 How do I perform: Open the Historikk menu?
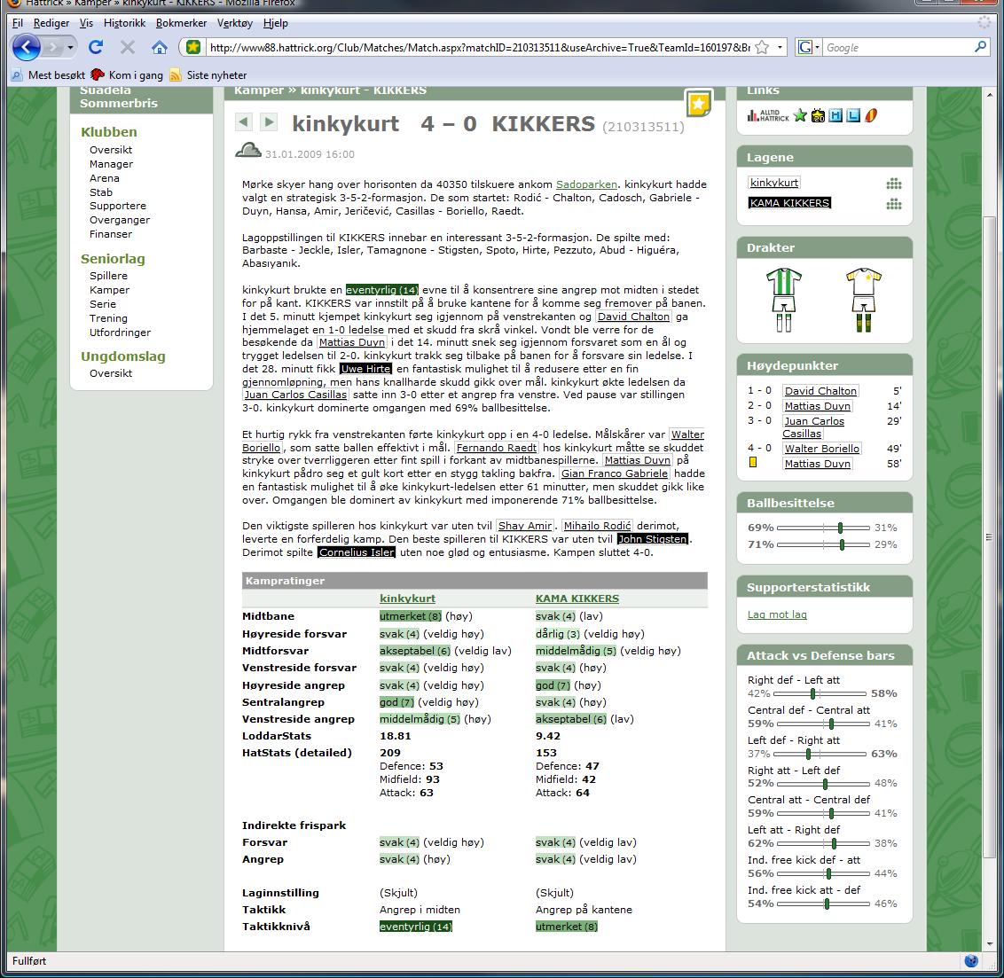[124, 23]
